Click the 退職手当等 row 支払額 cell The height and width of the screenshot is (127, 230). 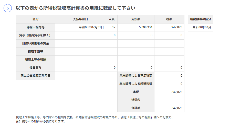(136, 52)
